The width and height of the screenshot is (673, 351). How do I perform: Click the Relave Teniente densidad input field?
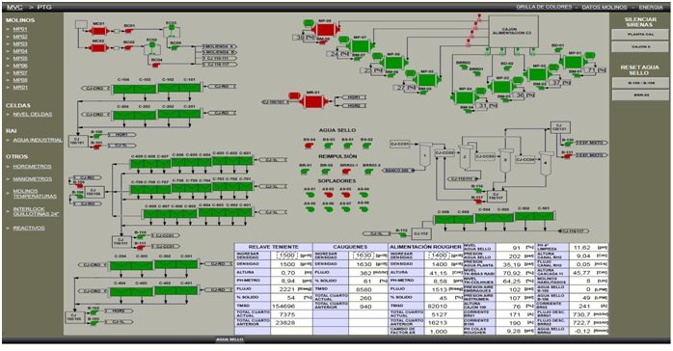click(285, 256)
